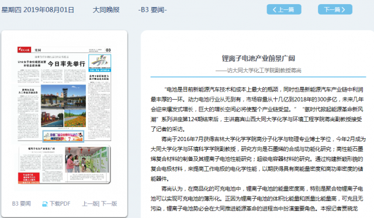Select the colorful banner ad on page thumbnail
Image resolution: width=374 pixels, height=218 pixels.
(x=64, y=136)
